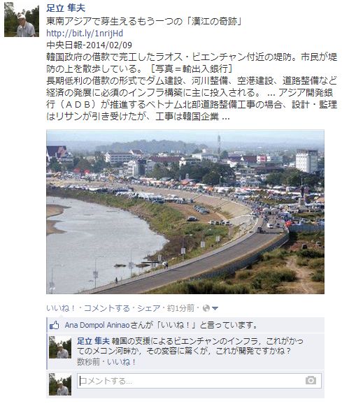Click シェア to share the post
342x406 pixels.
149,308
